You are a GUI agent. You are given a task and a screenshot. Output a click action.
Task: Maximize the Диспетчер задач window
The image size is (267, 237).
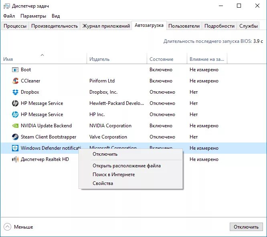coord(239,6)
